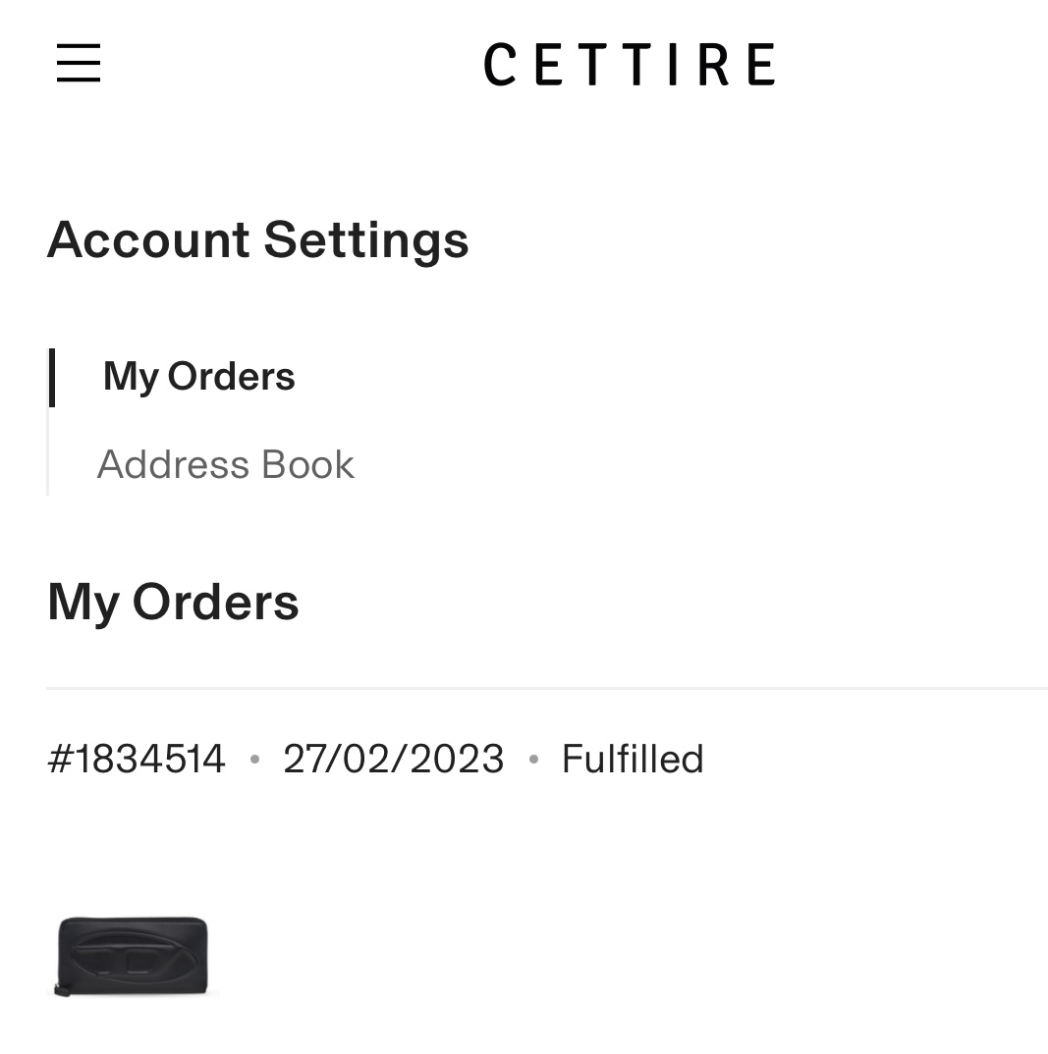Click order number #1834514
Image resolution: width=1048 pixels, height=1054 pixels.
(136, 758)
